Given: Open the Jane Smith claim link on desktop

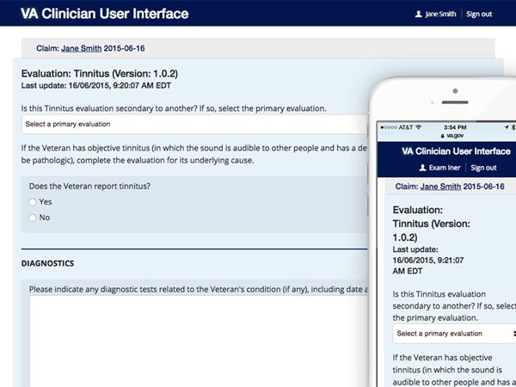Looking at the screenshot, I should pyautogui.click(x=82, y=48).
